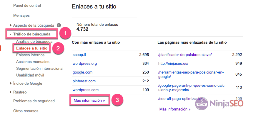Click Más información under páginas más enlazadas
The height and width of the screenshot is (114, 256).
(x=175, y=109)
